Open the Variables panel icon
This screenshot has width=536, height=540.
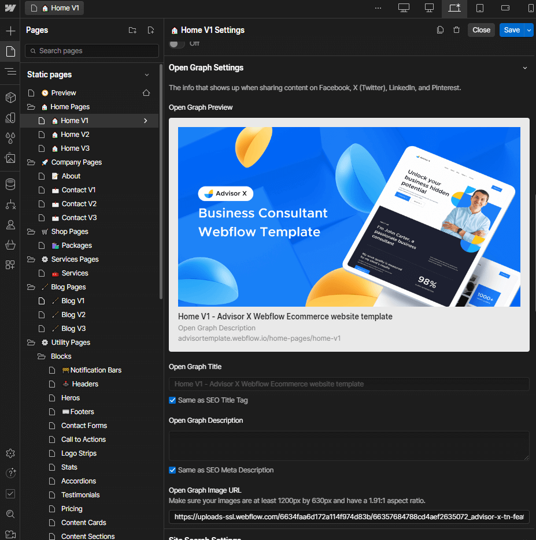(x=10, y=118)
